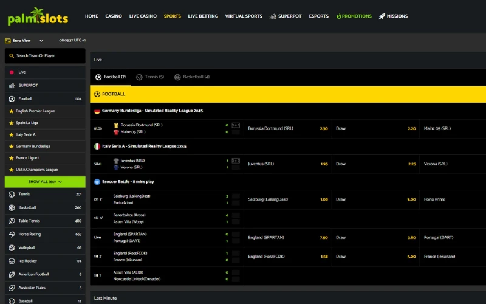The height and width of the screenshot is (304, 486).
Task: Open Fenerbahce (Arcos) vs Aston Villa match
Action: pos(166,218)
